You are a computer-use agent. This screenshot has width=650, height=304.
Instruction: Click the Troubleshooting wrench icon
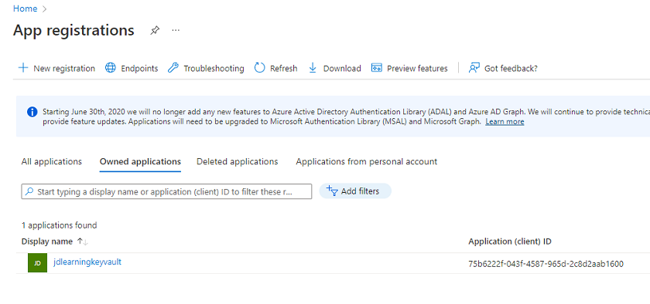173,68
